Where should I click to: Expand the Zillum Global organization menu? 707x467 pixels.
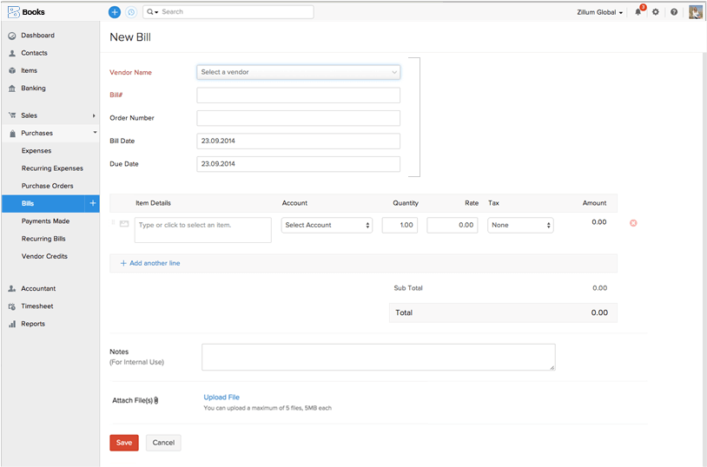(600, 13)
